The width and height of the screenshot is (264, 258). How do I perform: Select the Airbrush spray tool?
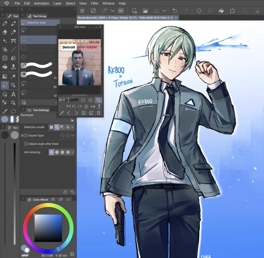click(x=5, y=49)
